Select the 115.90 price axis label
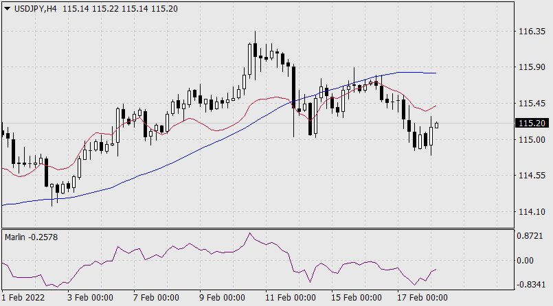This screenshot has width=553, height=306. tap(532, 67)
